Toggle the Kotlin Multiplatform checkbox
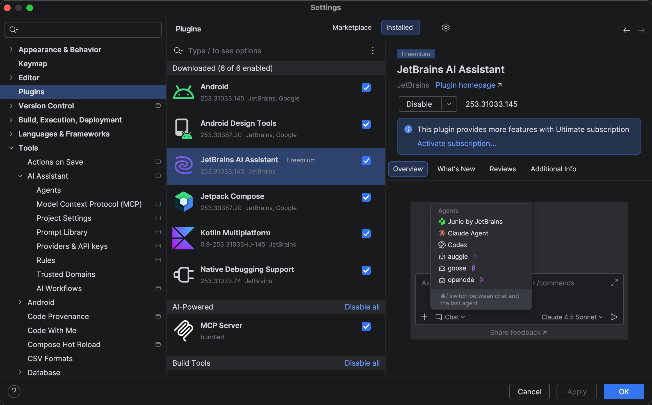Viewport: 652px width, 405px height. tap(366, 234)
